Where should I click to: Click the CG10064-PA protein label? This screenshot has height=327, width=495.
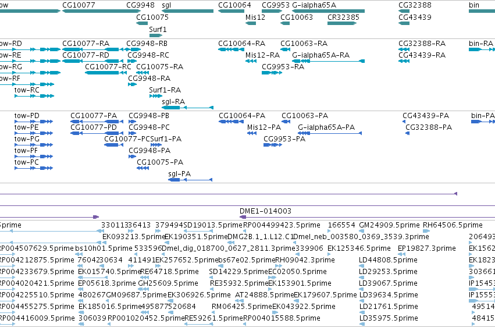tap(242, 116)
